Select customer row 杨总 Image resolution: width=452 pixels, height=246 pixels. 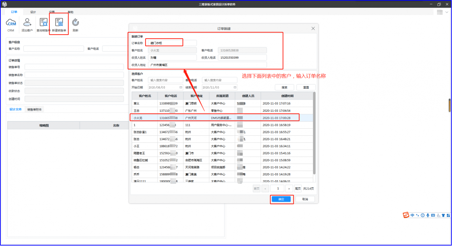tap(222, 167)
